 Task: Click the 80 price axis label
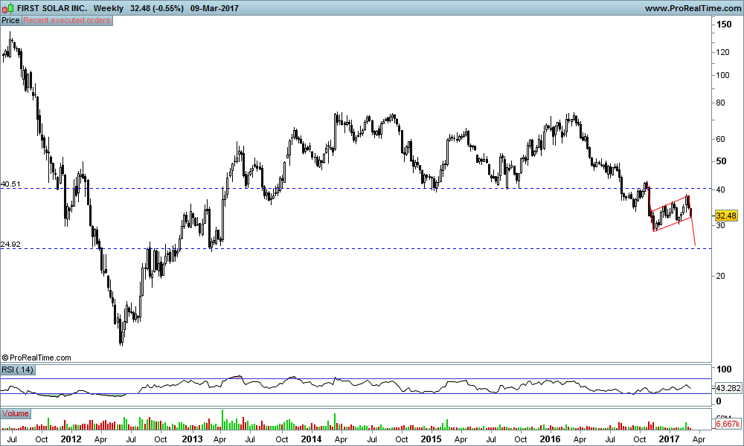tap(720, 103)
